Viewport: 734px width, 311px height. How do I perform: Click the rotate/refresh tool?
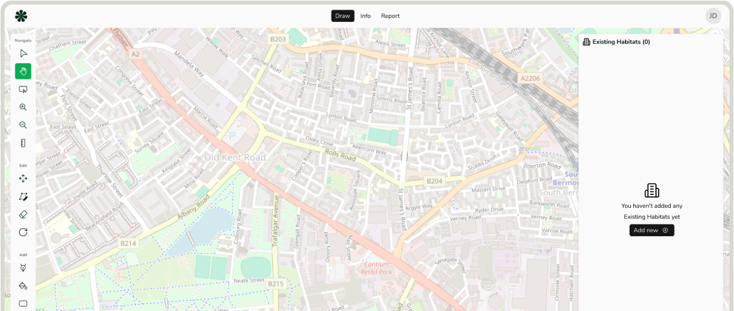[23, 232]
